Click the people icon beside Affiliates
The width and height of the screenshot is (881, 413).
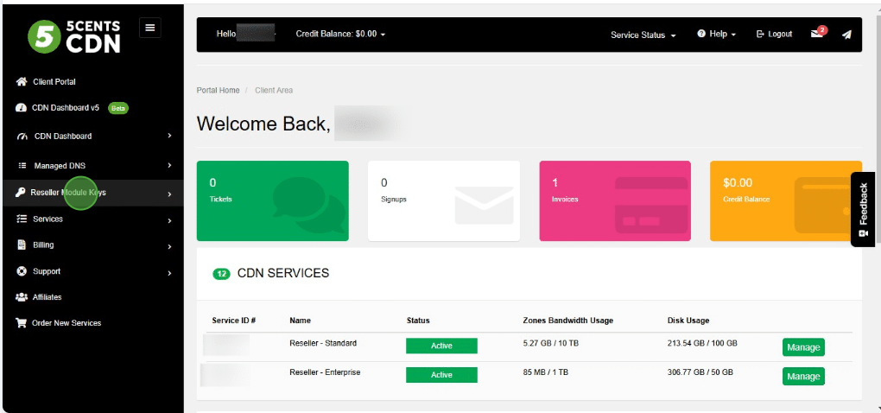pyautogui.click(x=22, y=297)
